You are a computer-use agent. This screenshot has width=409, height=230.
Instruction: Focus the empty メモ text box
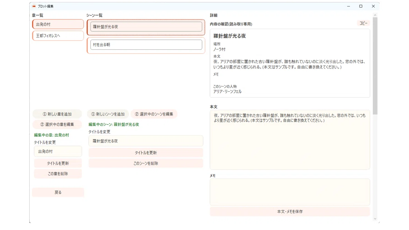[x=290, y=192]
